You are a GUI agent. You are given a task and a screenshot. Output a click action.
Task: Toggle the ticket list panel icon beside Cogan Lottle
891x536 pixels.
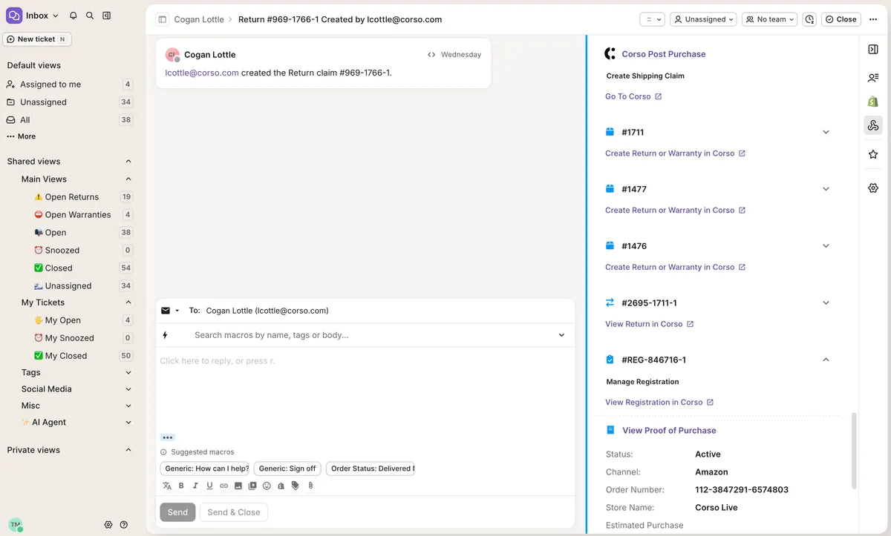click(x=163, y=19)
